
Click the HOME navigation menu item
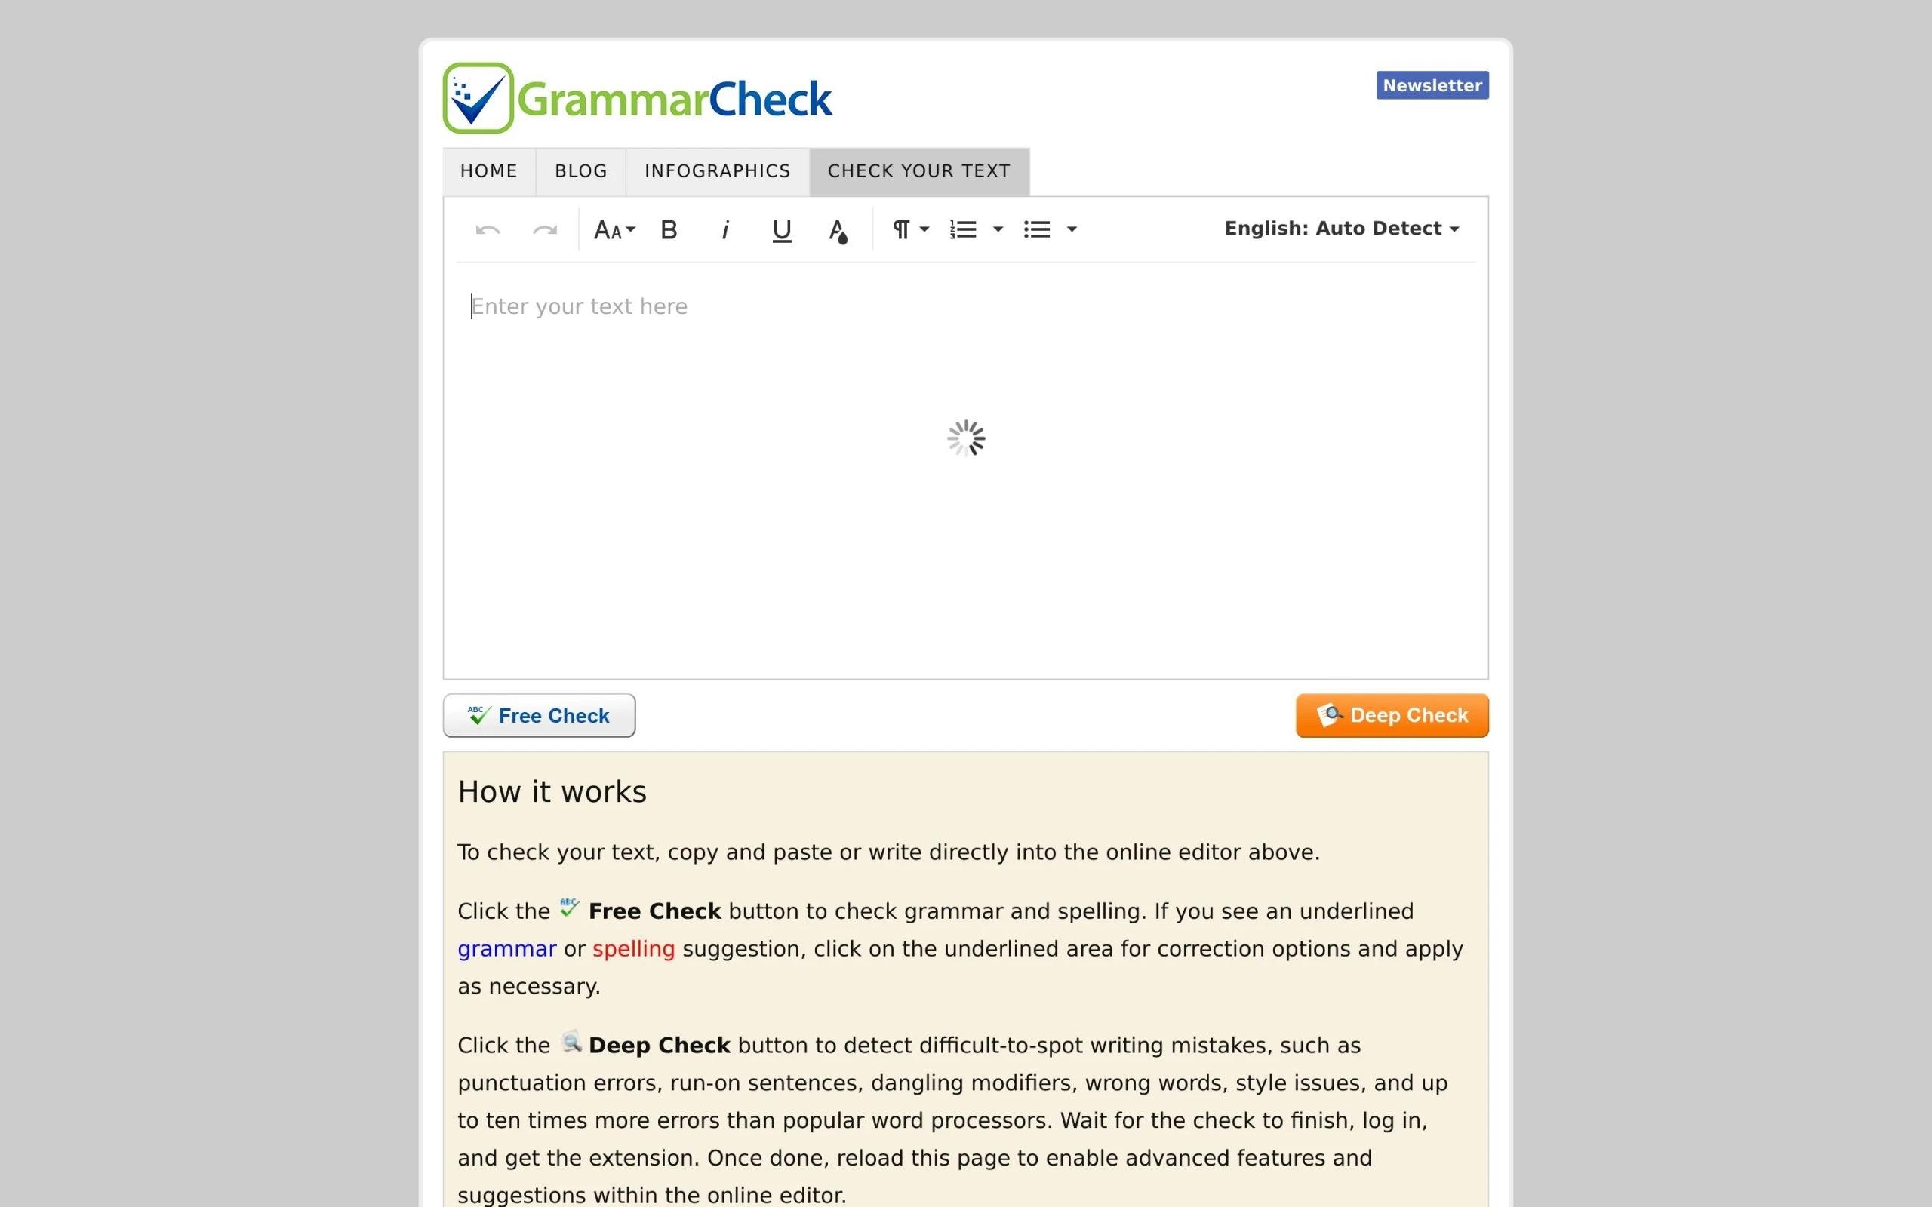[x=488, y=170]
